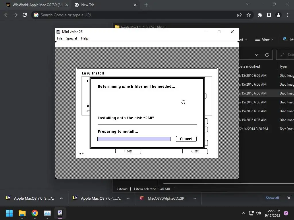Click the Mini vMac taskbar icon

[x=60, y=213]
